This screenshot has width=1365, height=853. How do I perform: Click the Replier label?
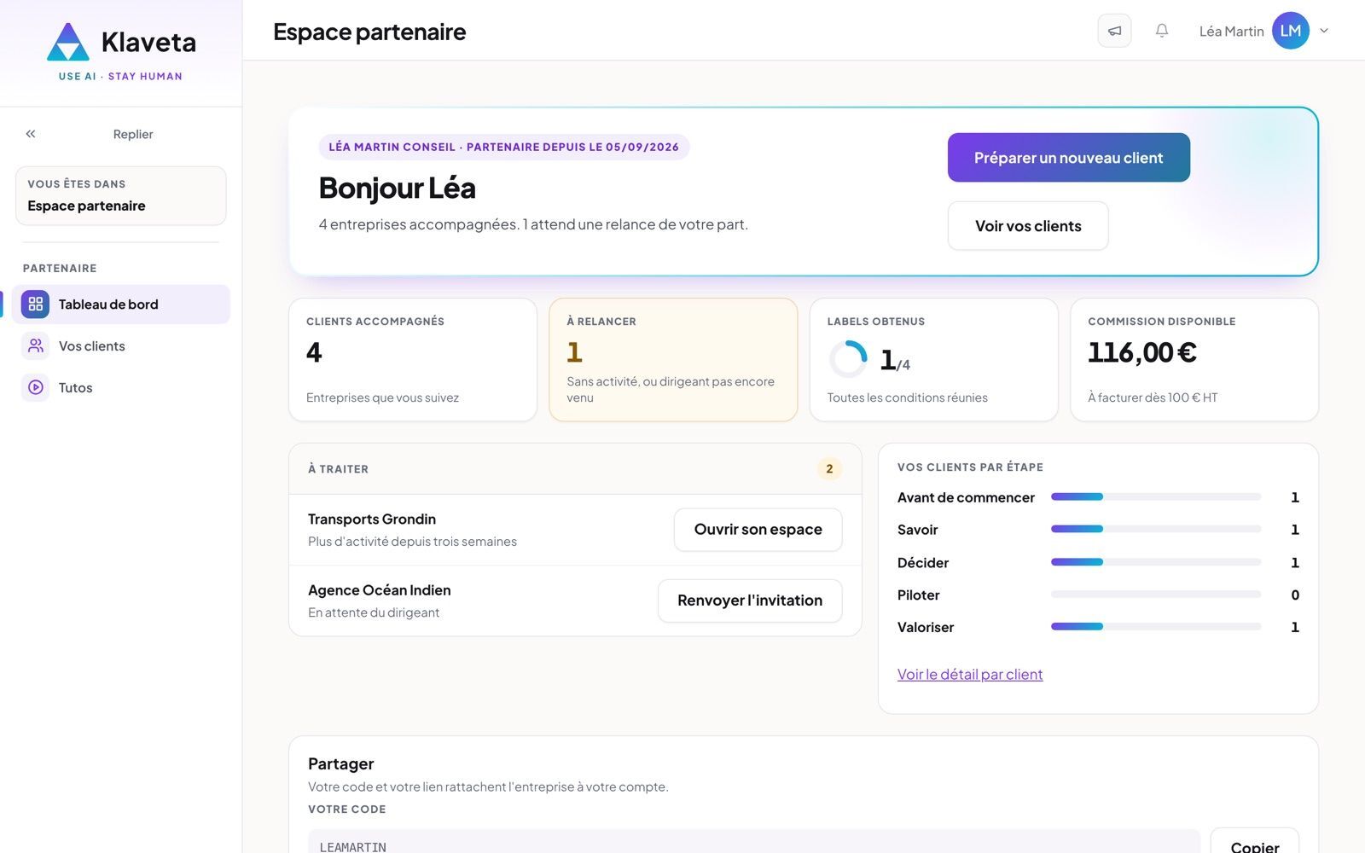(x=133, y=134)
